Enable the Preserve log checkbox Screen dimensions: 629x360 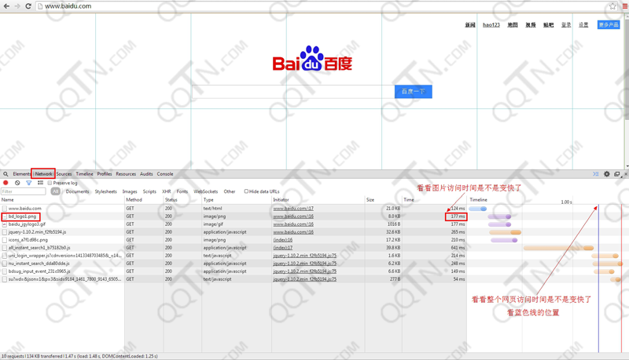[50, 183]
